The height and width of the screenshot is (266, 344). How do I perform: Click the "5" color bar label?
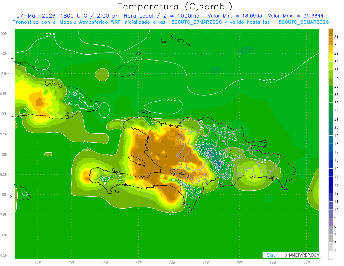(335, 251)
